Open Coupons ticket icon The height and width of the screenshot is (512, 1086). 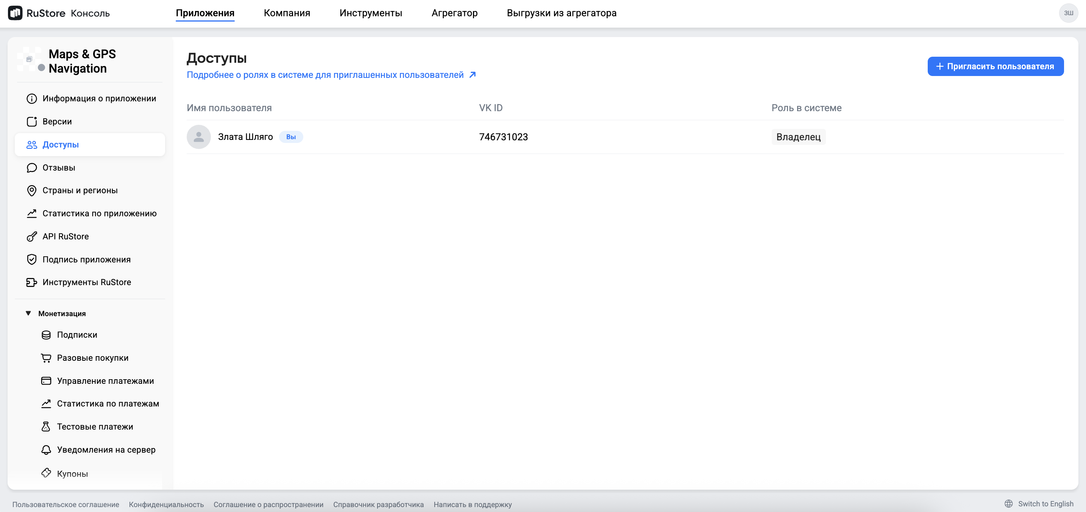(x=46, y=473)
